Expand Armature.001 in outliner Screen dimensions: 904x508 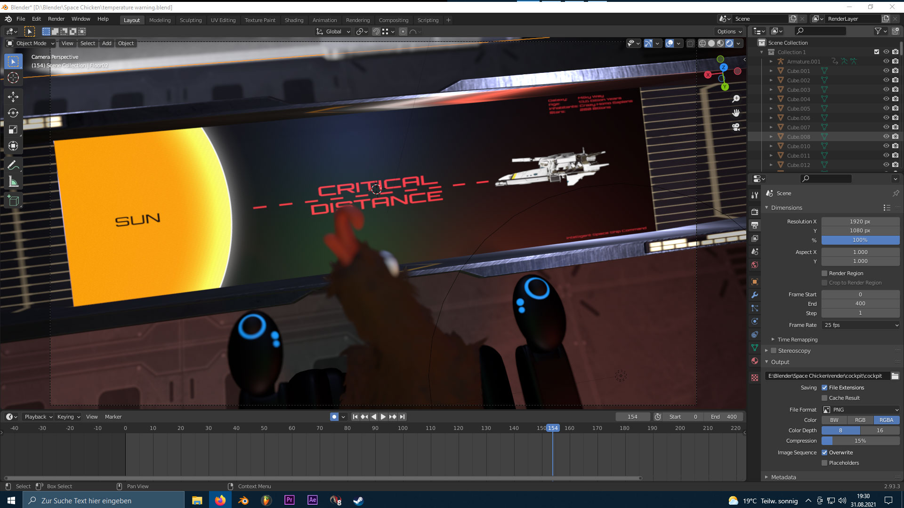[x=771, y=62]
